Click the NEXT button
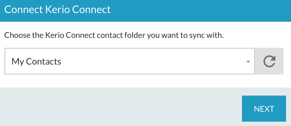The image size is (291, 126). click(264, 109)
